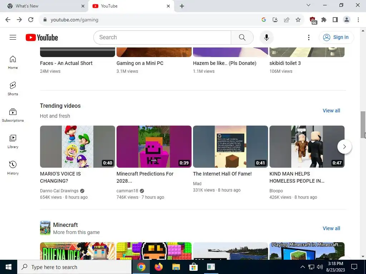Click the search magnifier button
The image size is (366, 274).
pos(242,37)
